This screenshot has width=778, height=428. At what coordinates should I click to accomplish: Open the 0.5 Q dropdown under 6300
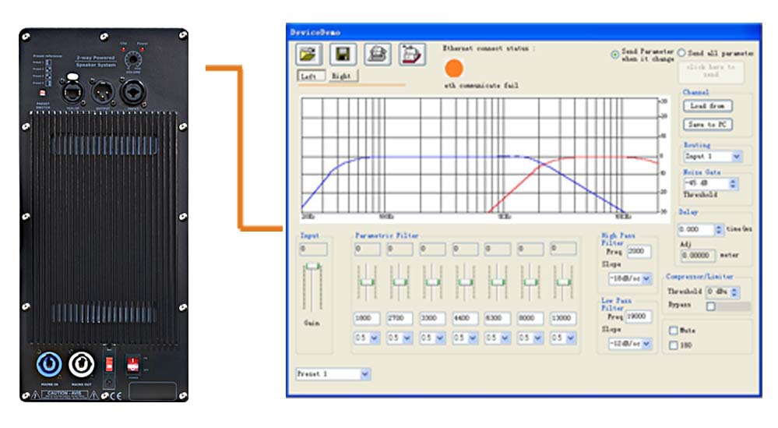(x=505, y=338)
